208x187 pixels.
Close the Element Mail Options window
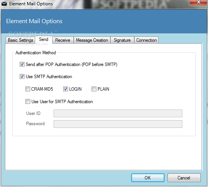pyautogui.click(x=199, y=2)
